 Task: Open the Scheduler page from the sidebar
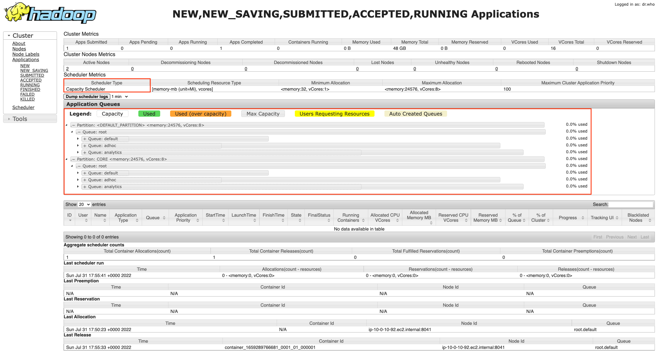[x=23, y=107]
